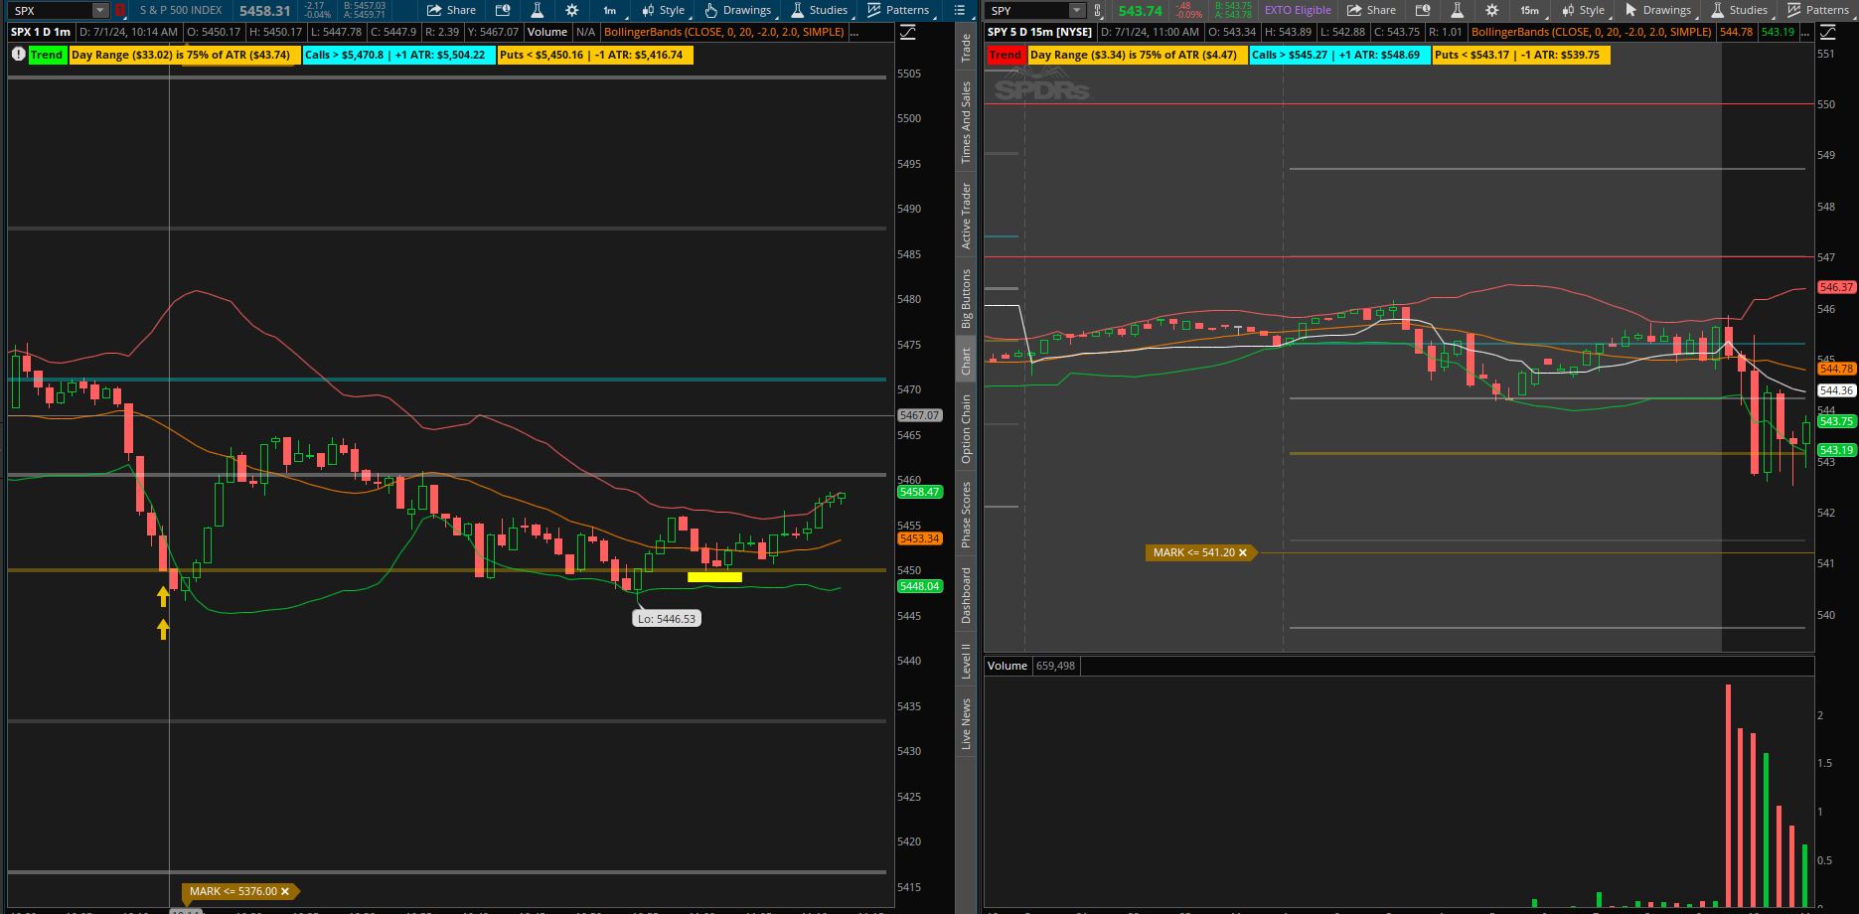
Task: Open the list menu icon on SPX toolbar
Action: [x=959, y=10]
